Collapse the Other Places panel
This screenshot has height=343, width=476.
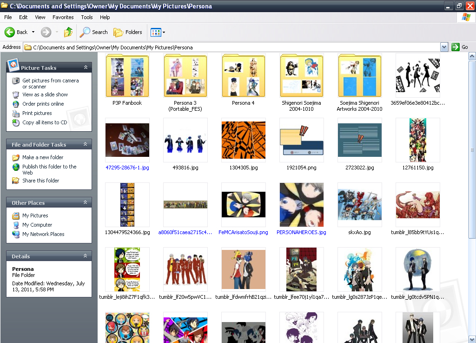pos(86,202)
